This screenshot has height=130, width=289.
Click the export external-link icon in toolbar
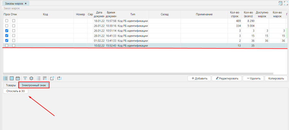(x=52, y=78)
